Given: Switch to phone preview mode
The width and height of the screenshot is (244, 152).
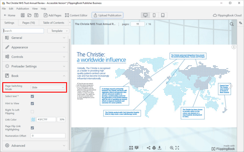Looking at the screenshot, I should coord(154,15).
